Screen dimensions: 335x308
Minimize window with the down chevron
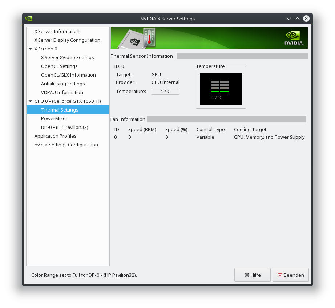click(289, 19)
